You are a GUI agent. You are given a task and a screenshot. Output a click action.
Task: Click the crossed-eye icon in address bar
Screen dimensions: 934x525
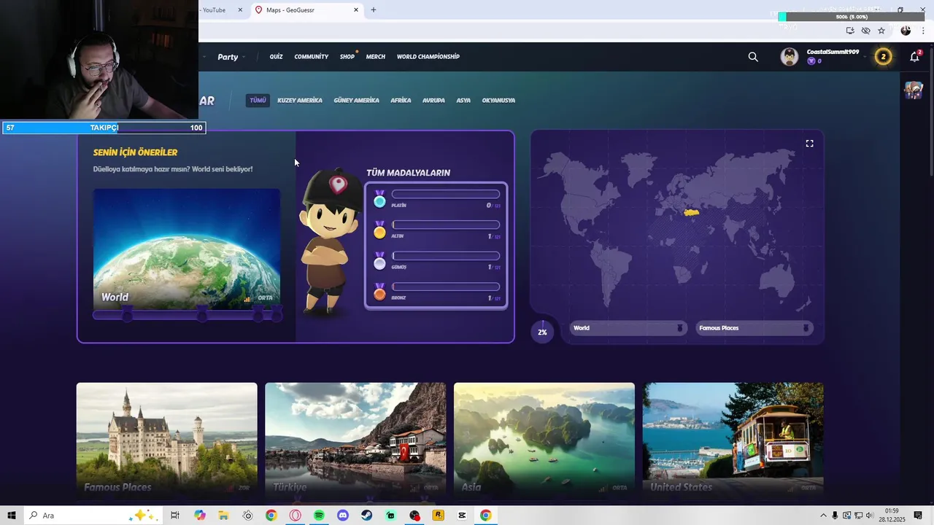865,31
